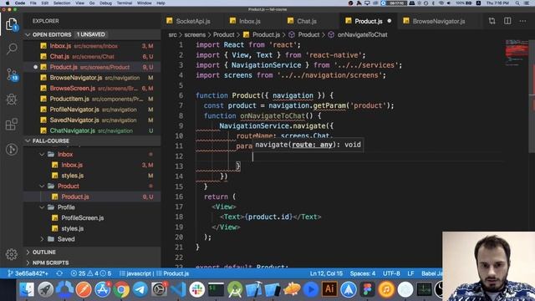
Task: Click Ln 12, Col 15 cursor position
Action: pos(326,273)
